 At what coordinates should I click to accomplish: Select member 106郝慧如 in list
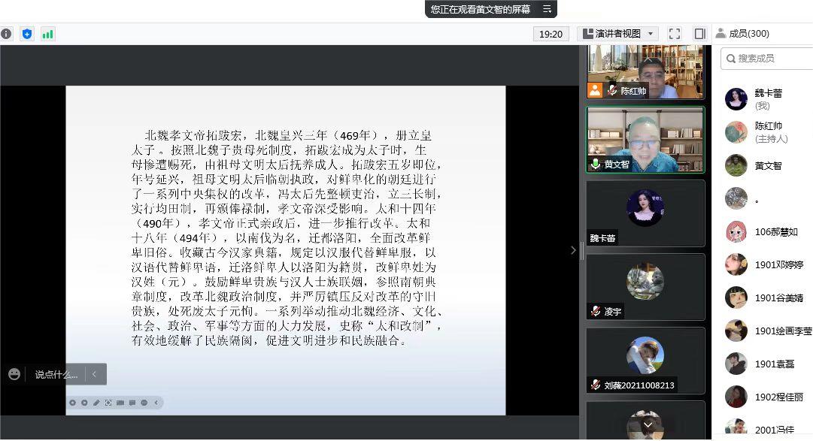[775, 232]
